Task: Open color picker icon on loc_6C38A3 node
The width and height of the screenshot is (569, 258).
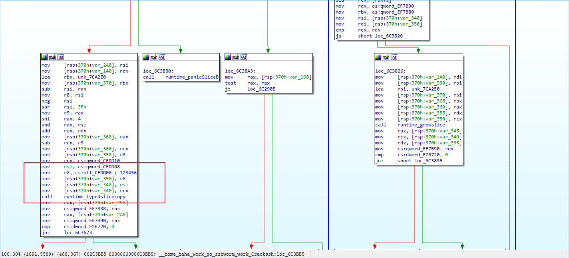Action: 228,57
